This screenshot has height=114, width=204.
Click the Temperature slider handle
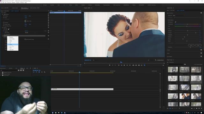click(x=187, y=24)
